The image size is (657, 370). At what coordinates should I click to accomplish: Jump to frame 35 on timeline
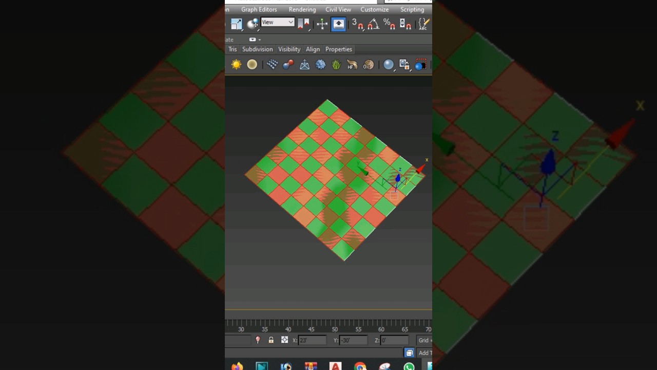(265, 329)
